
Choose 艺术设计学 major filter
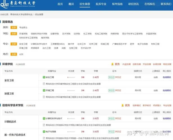(86, 48)
